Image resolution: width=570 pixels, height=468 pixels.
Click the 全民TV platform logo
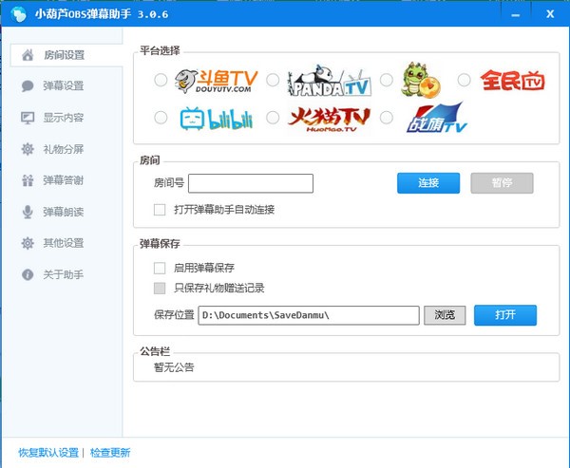click(x=513, y=81)
